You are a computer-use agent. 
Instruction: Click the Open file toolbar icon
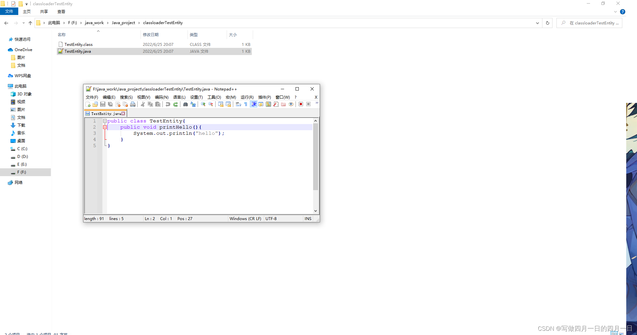point(95,104)
